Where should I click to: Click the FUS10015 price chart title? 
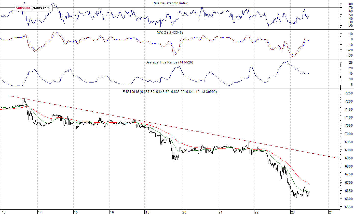[x=169, y=92]
